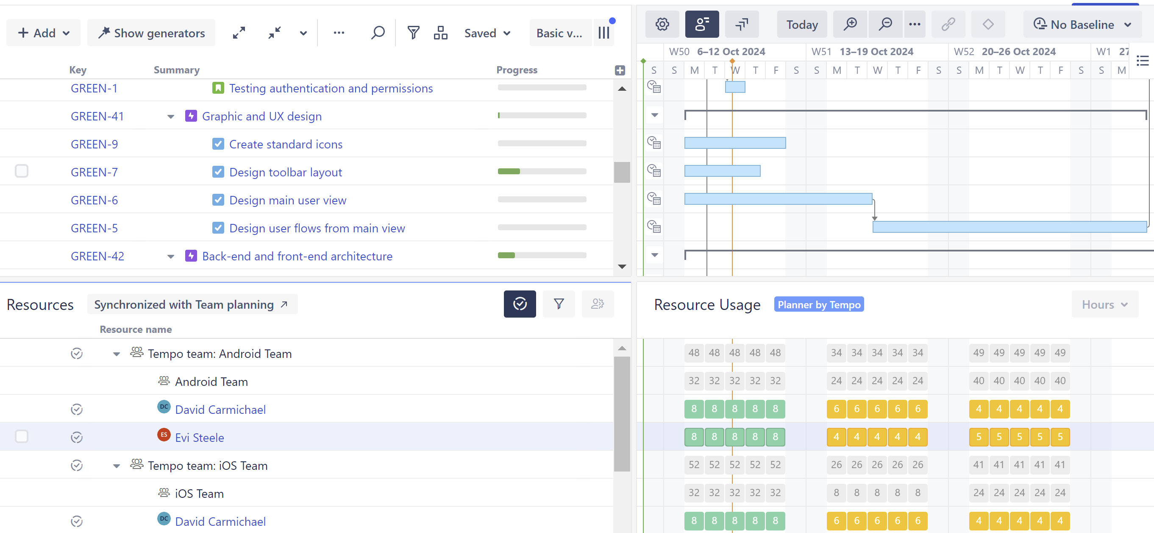Open the search tool in toolbar

378,33
